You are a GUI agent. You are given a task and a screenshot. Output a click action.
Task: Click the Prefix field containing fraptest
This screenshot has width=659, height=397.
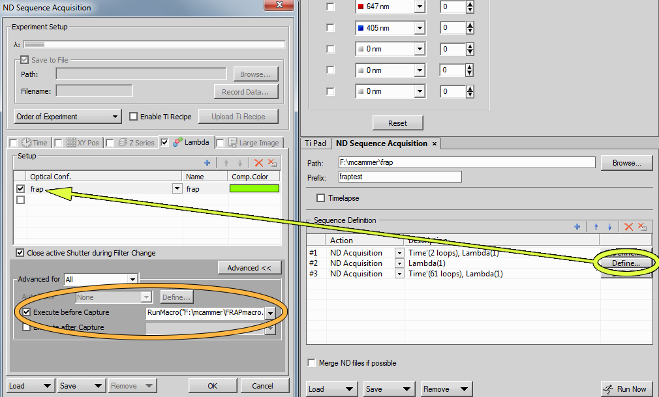[399, 177]
